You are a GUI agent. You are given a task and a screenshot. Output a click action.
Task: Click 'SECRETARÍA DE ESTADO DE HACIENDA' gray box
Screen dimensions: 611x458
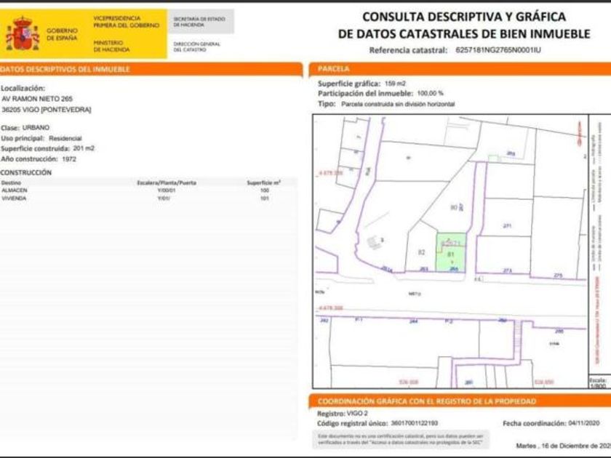coord(201,21)
